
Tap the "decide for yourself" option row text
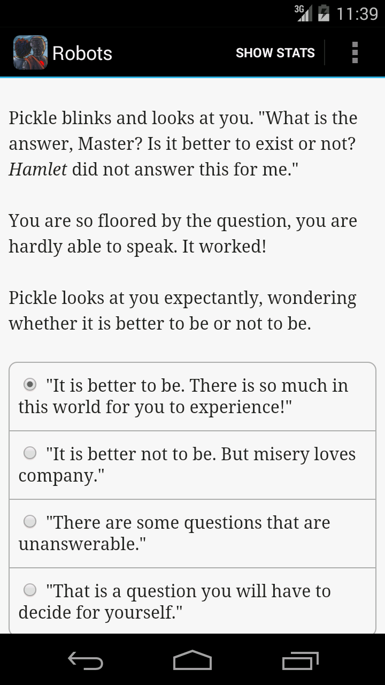[x=175, y=602]
